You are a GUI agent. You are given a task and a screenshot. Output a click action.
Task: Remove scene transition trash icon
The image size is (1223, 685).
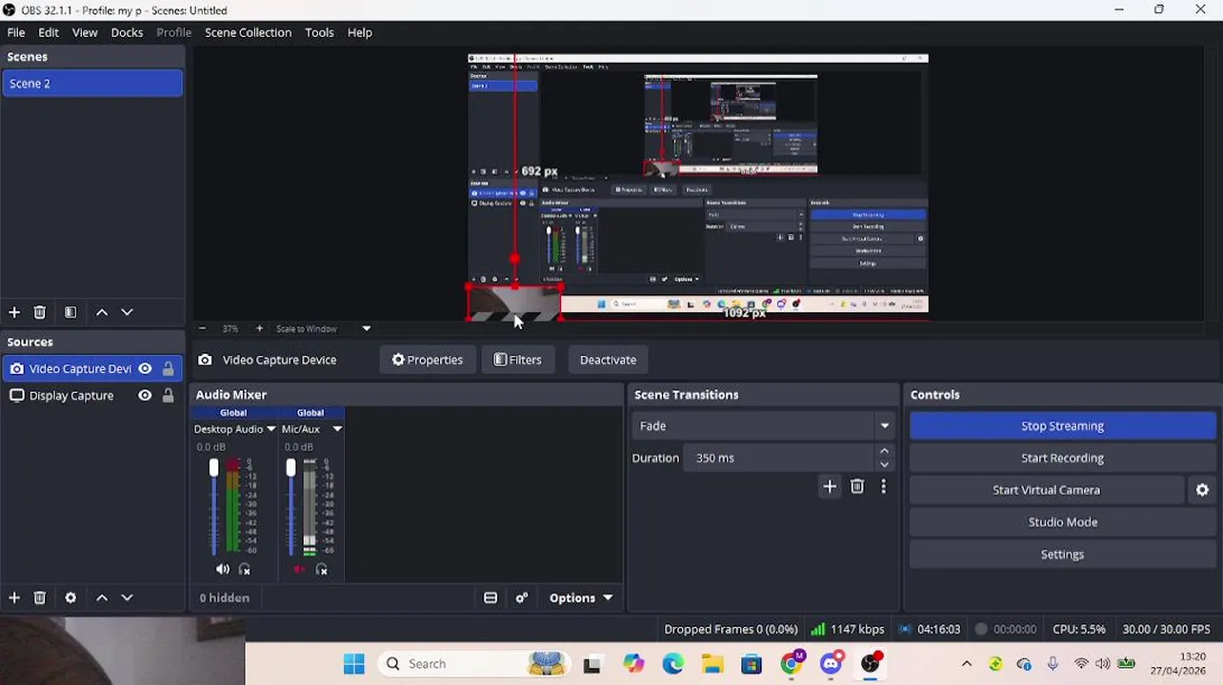point(857,487)
